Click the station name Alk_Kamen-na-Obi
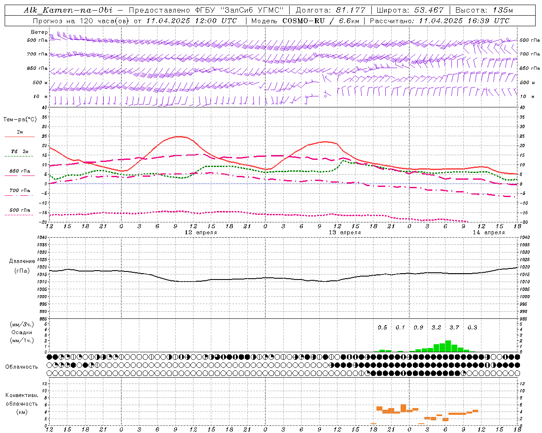This screenshot has width=542, height=433. [x=68, y=10]
